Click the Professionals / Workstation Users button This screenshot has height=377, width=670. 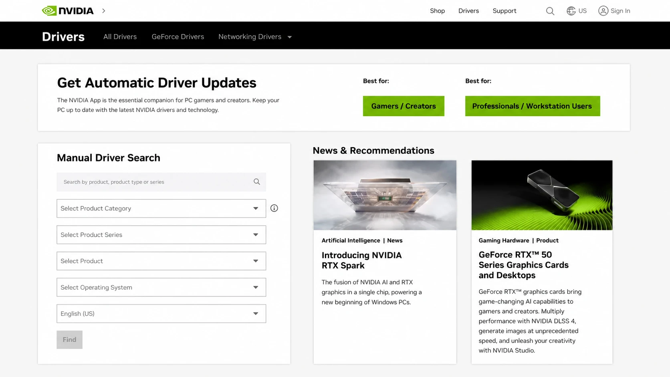(x=533, y=106)
